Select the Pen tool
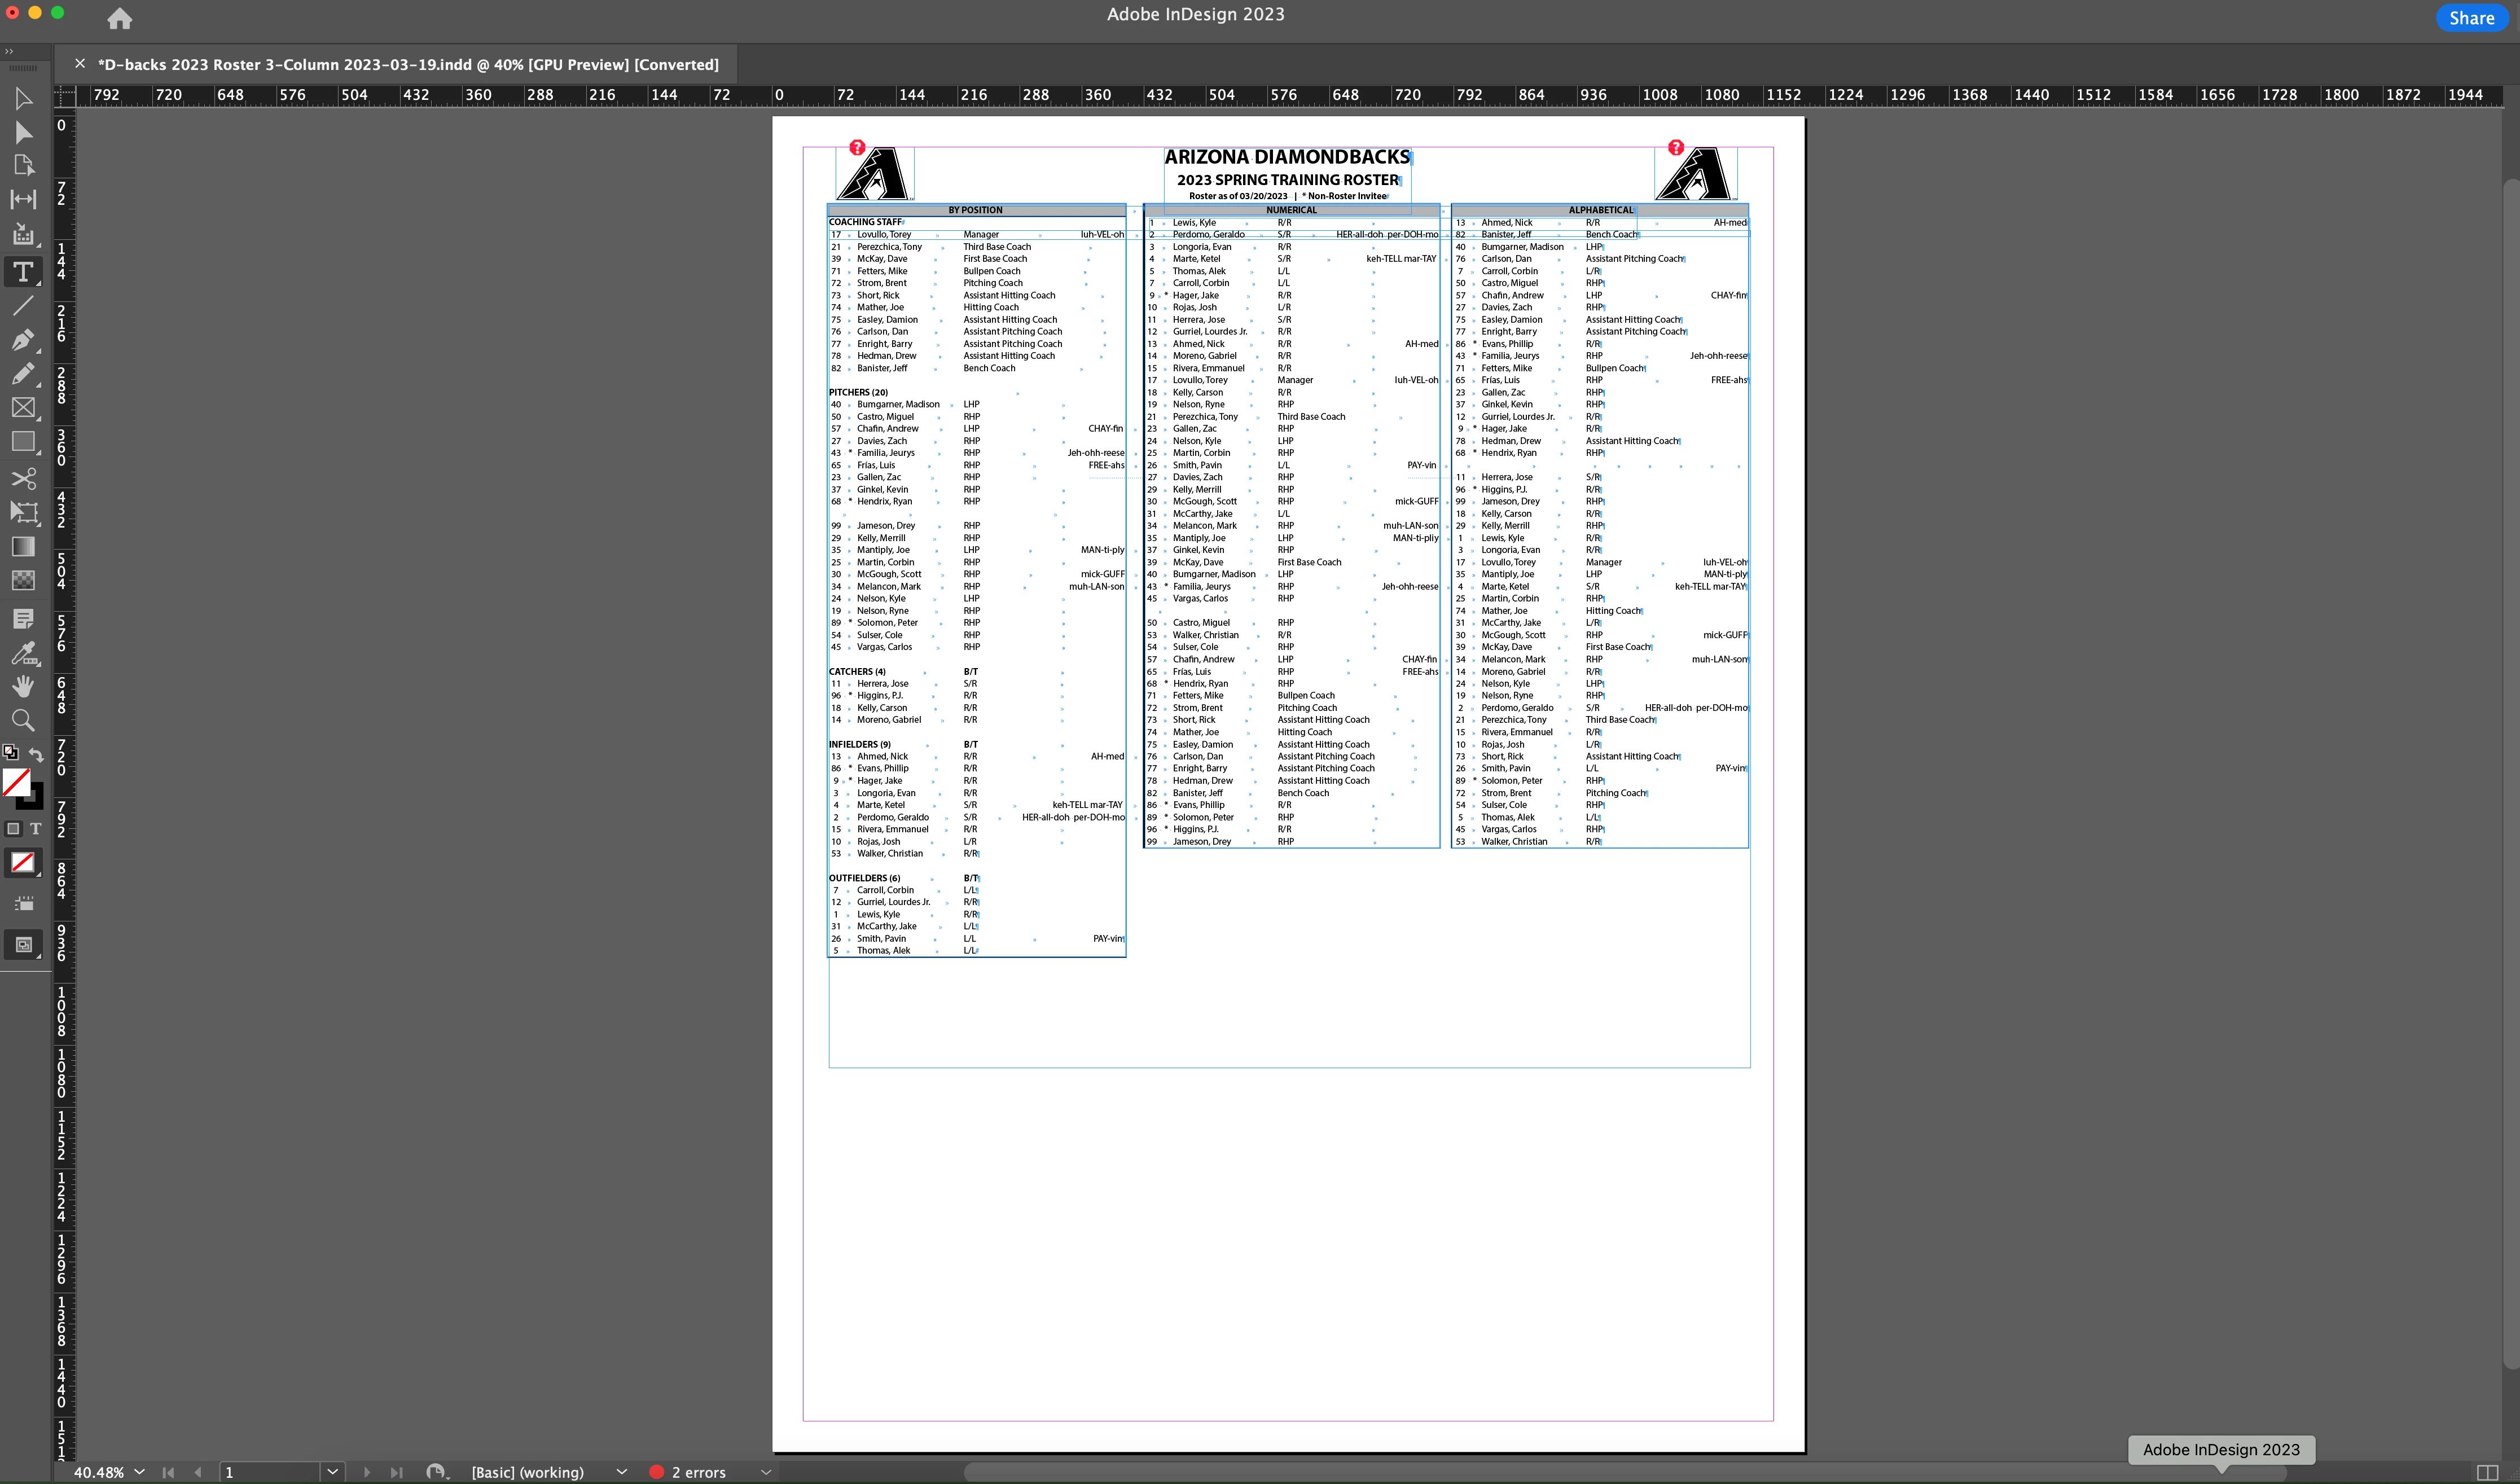Viewport: 2520px width, 1484px height. click(x=23, y=340)
